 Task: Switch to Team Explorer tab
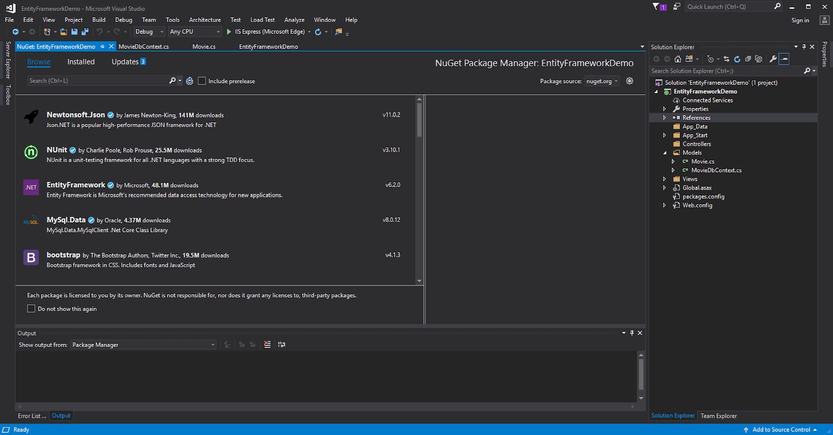pyautogui.click(x=718, y=416)
